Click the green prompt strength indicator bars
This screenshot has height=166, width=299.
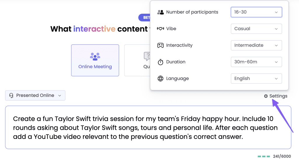264,156
